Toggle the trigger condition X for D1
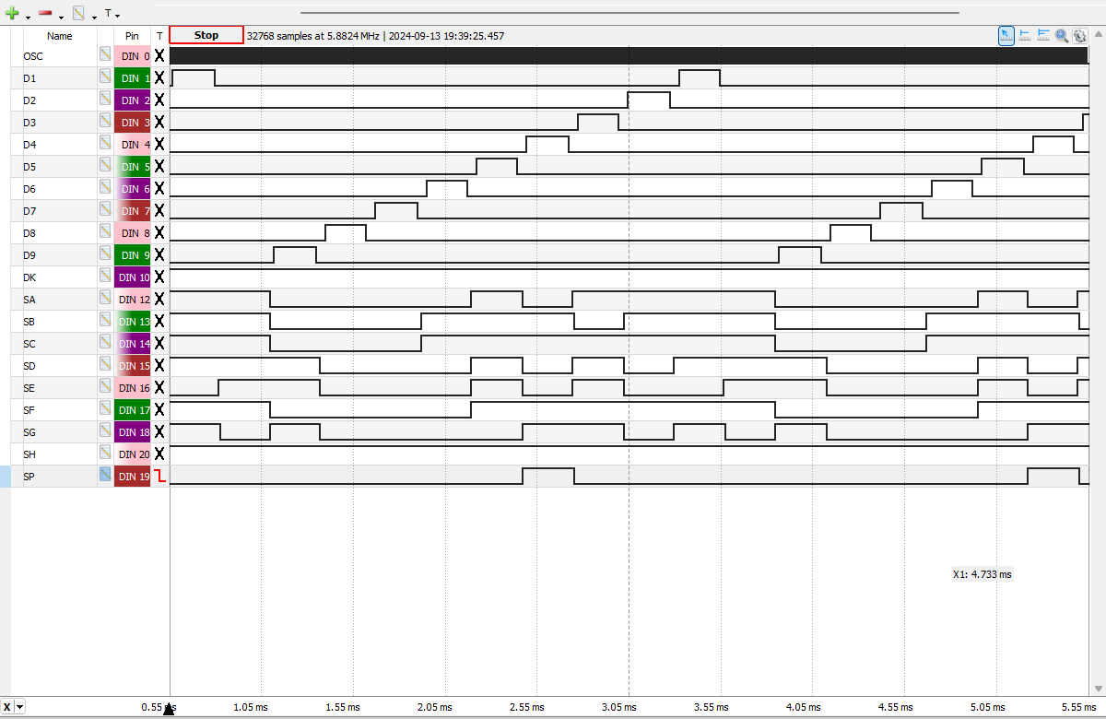The image size is (1106, 719). (159, 78)
